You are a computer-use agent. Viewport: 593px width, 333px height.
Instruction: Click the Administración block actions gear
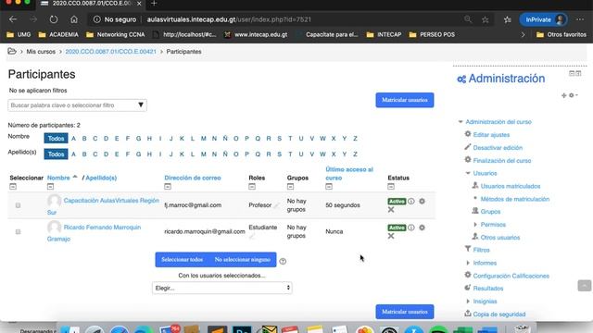tap(573, 95)
